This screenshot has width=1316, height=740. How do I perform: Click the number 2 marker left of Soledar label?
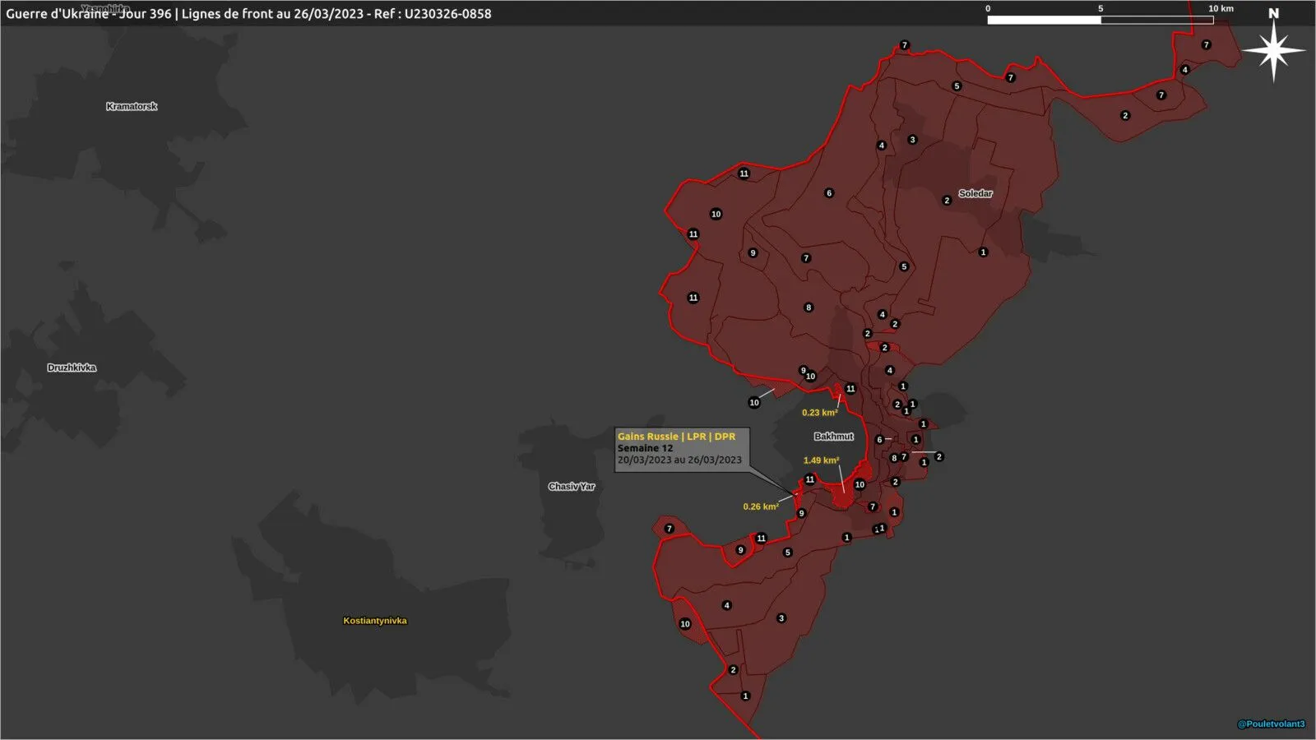[947, 201]
